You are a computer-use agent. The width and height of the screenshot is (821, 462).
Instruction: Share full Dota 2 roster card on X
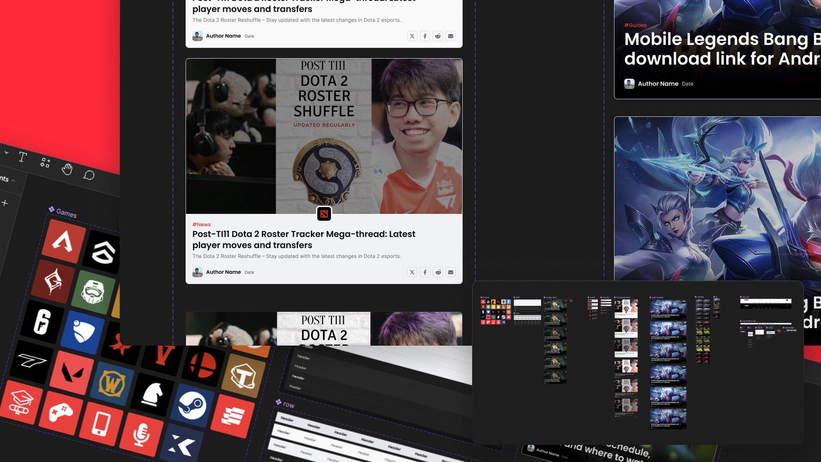(412, 272)
